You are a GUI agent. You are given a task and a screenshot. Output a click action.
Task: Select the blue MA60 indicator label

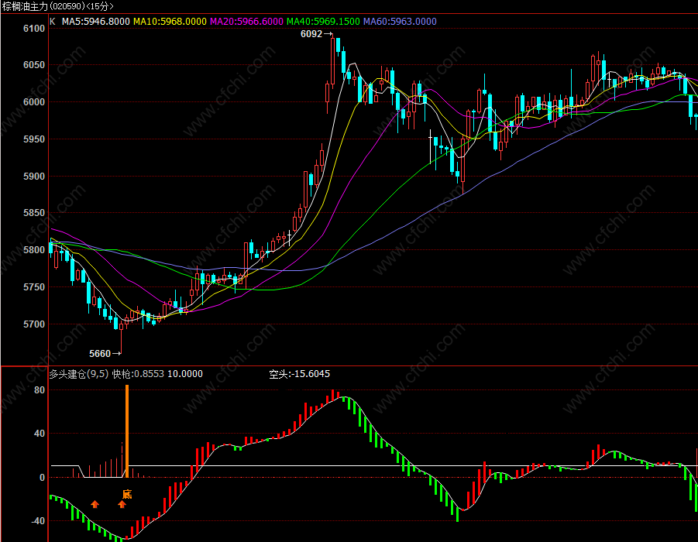400,22
